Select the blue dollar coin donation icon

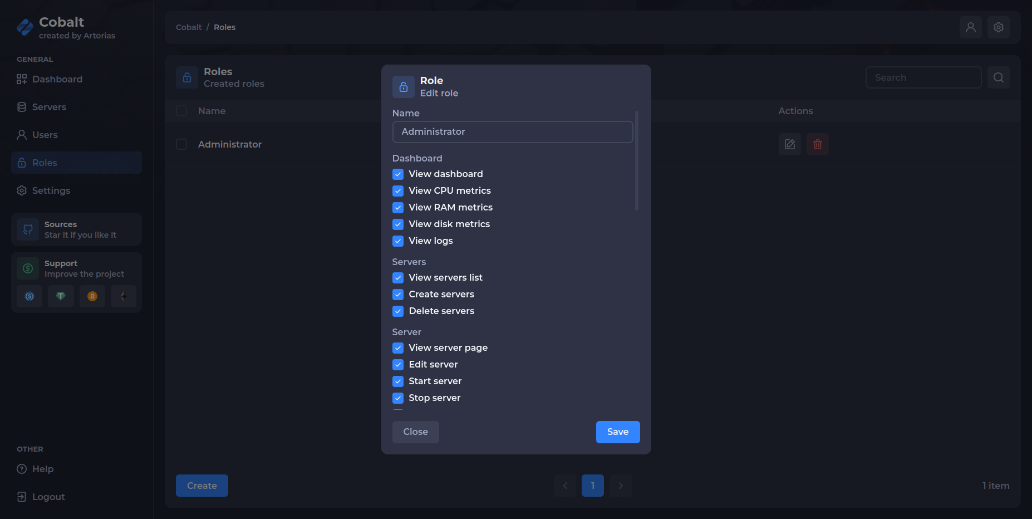point(30,296)
